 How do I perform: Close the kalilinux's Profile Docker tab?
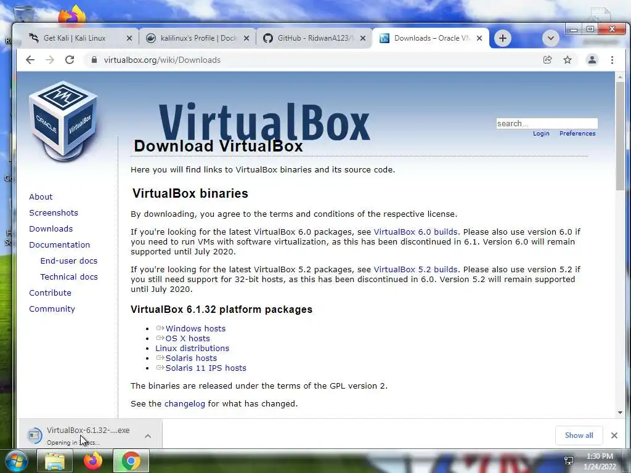coord(246,38)
